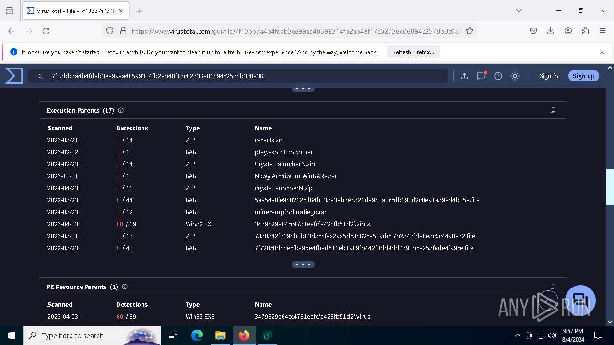Close the VirusTotal tab
The image size is (614, 345).
[120, 11]
